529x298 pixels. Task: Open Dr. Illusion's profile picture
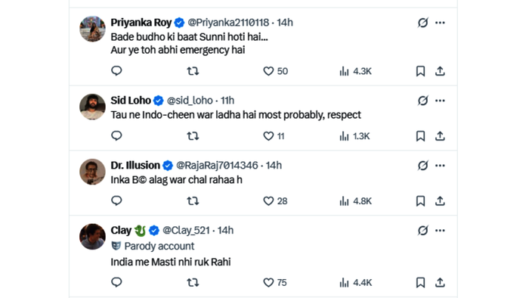[92, 172]
